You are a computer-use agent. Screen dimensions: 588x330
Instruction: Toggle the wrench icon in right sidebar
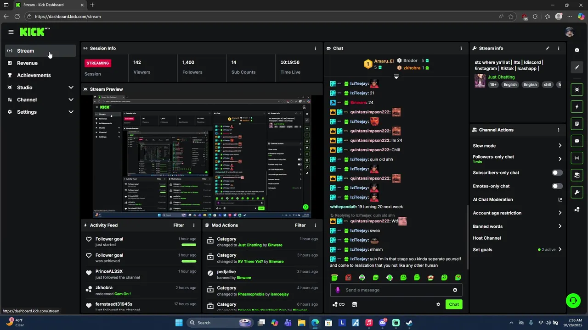(577, 192)
